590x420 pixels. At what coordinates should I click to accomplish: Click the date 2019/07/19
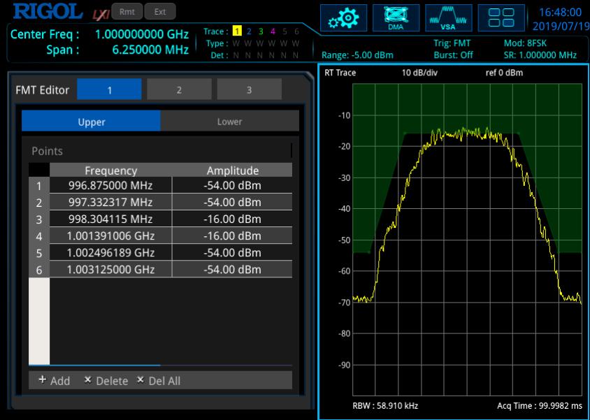pyautogui.click(x=561, y=27)
